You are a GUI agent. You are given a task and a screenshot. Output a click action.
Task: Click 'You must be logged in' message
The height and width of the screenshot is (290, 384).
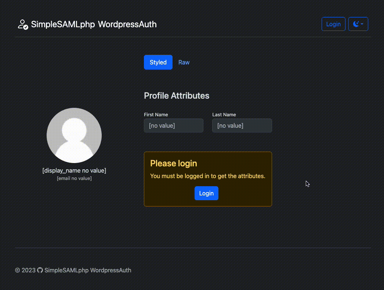click(x=208, y=176)
